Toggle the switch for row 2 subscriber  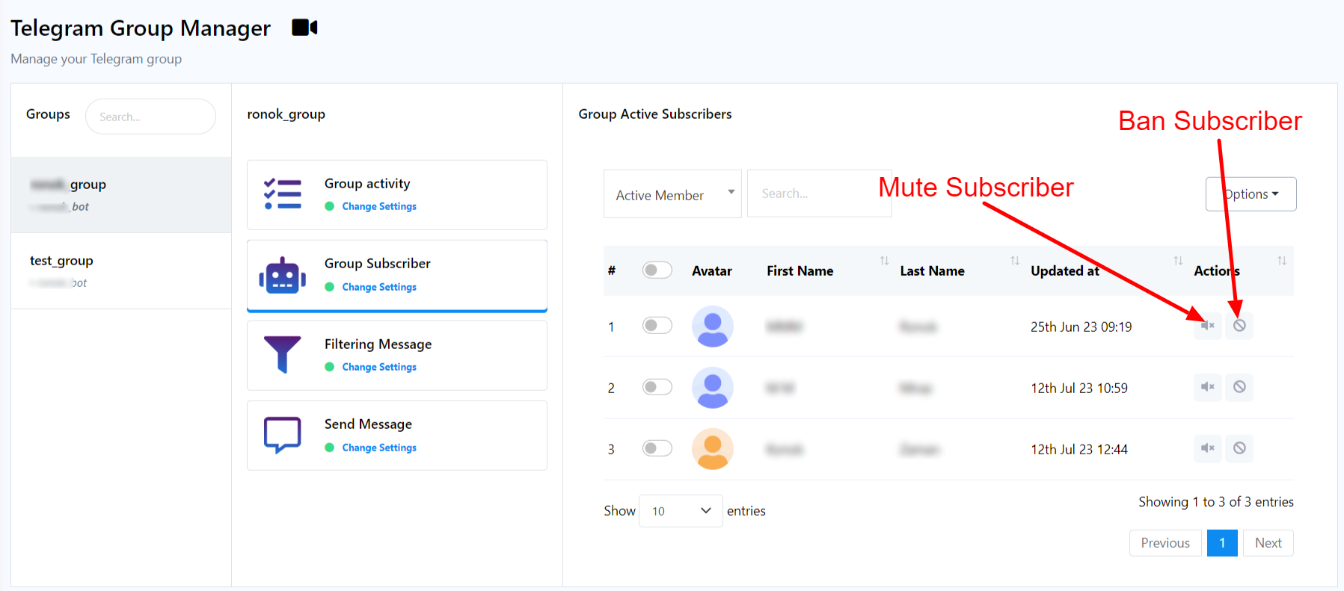(x=657, y=387)
